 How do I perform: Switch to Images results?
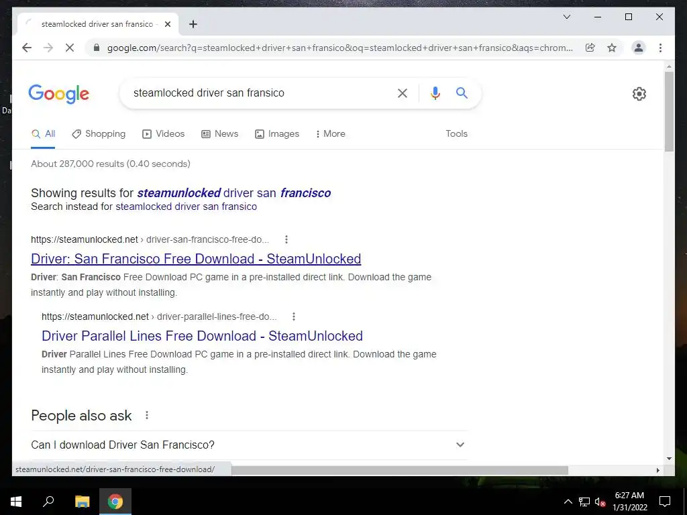click(277, 133)
